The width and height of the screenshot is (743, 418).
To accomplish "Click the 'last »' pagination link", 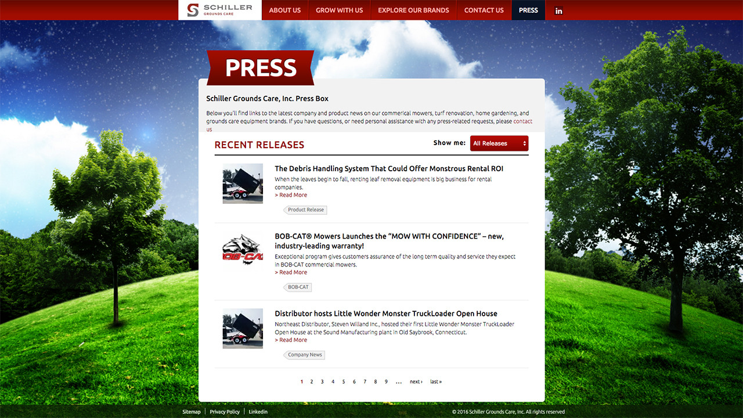I will (436, 382).
